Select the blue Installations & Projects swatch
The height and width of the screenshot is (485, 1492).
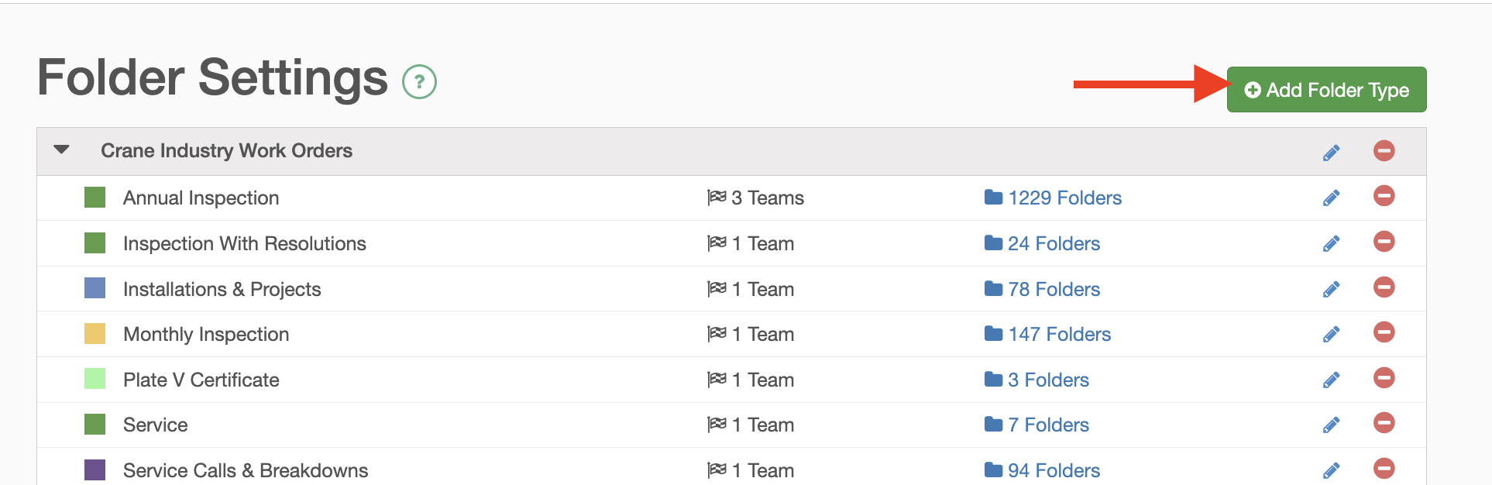click(x=95, y=288)
